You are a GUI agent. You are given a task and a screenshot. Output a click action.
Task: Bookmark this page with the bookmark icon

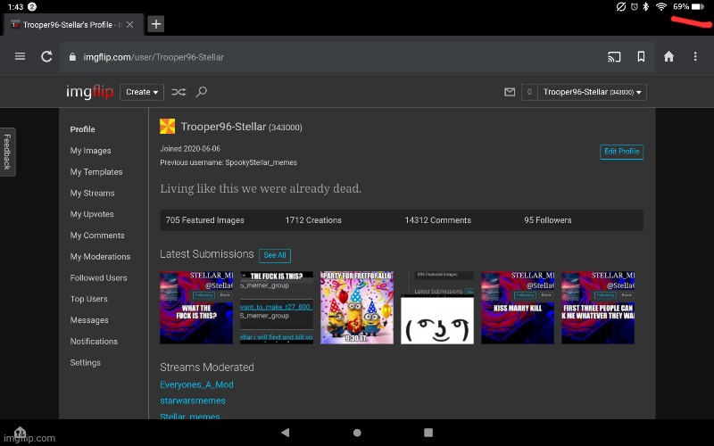[x=641, y=56]
